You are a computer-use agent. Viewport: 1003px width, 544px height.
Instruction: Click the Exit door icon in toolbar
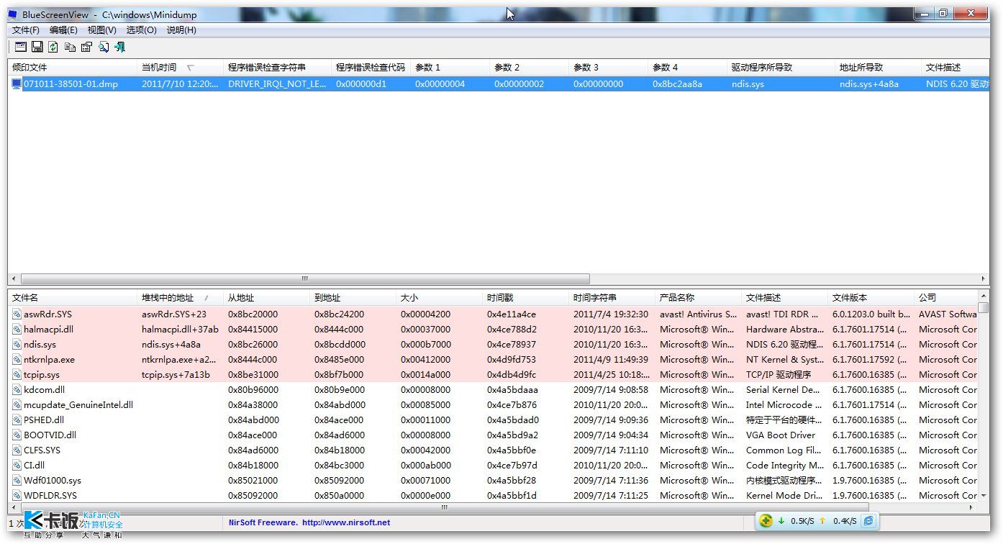tap(119, 47)
